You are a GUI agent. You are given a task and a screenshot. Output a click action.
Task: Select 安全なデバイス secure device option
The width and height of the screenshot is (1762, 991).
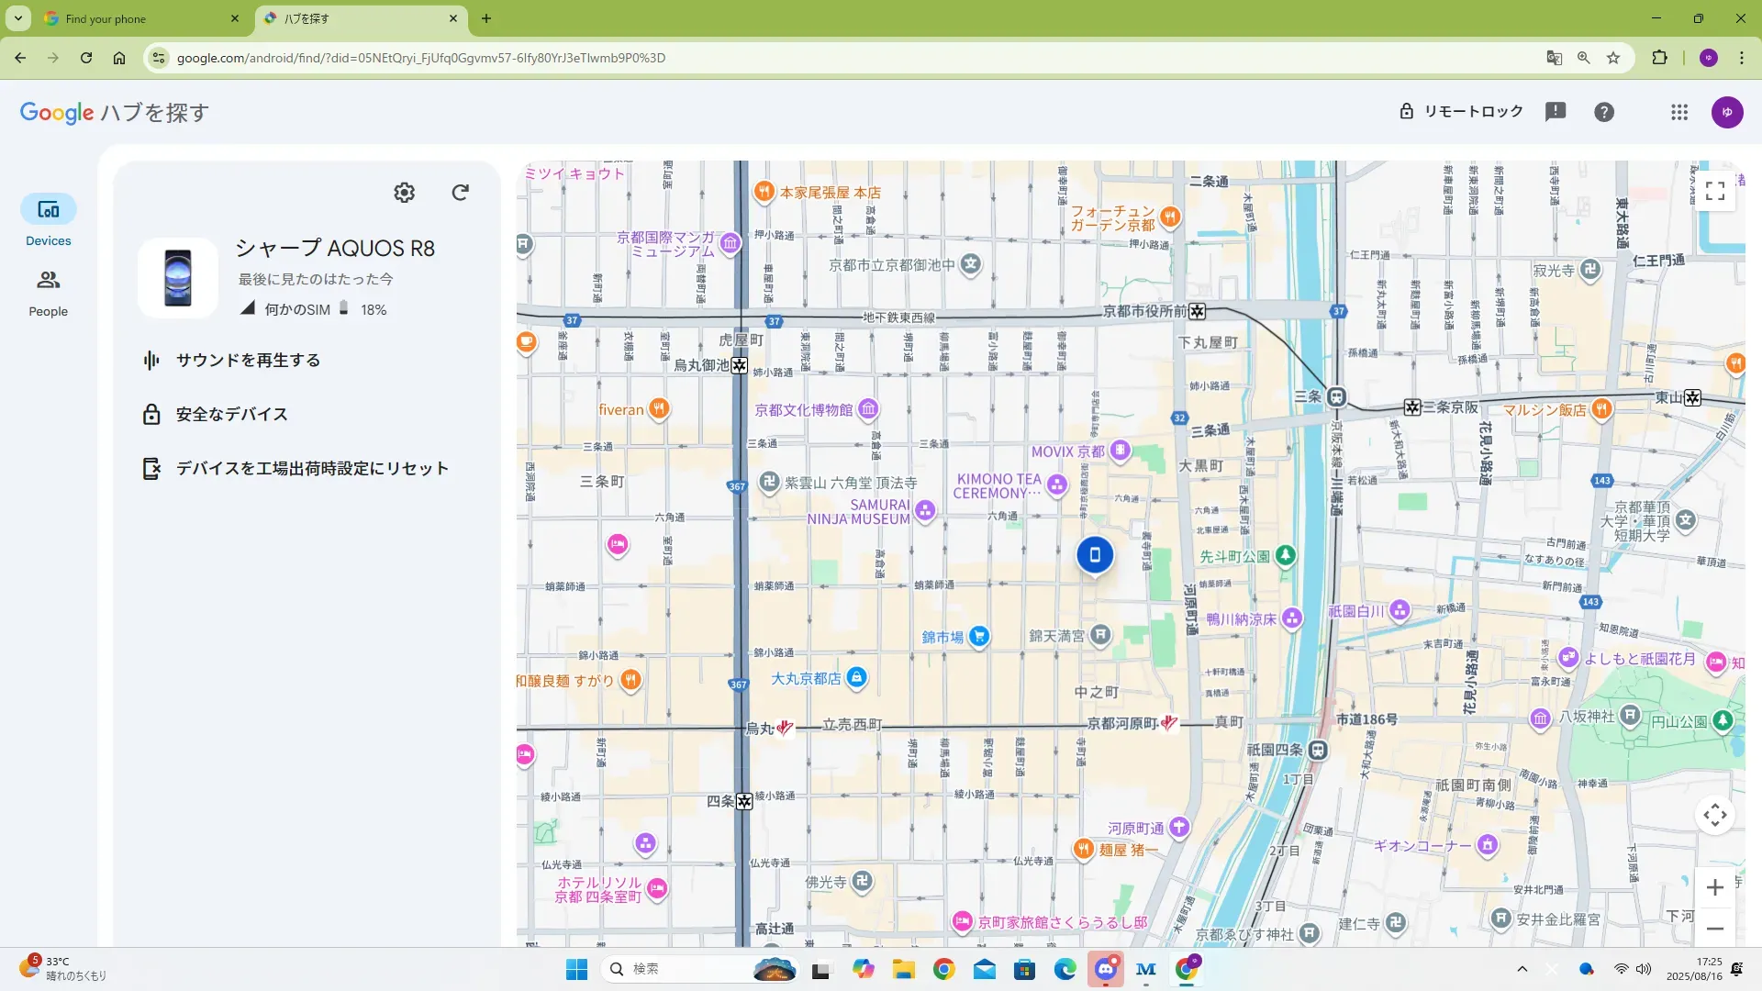pyautogui.click(x=231, y=415)
